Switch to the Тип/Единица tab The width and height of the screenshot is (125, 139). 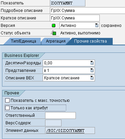[24, 41]
